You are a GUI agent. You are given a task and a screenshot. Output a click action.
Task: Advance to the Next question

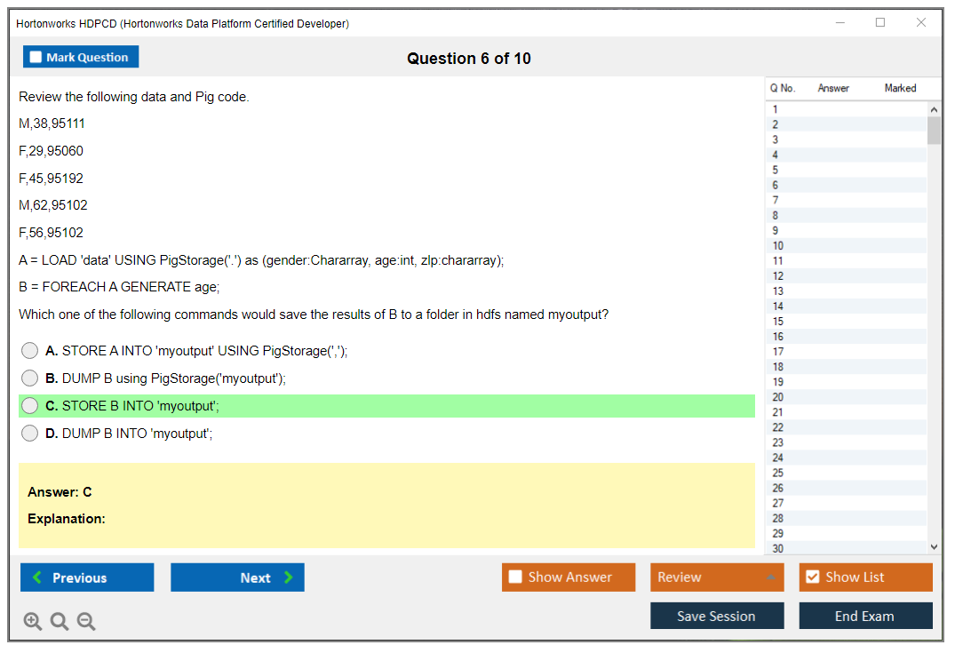click(237, 577)
